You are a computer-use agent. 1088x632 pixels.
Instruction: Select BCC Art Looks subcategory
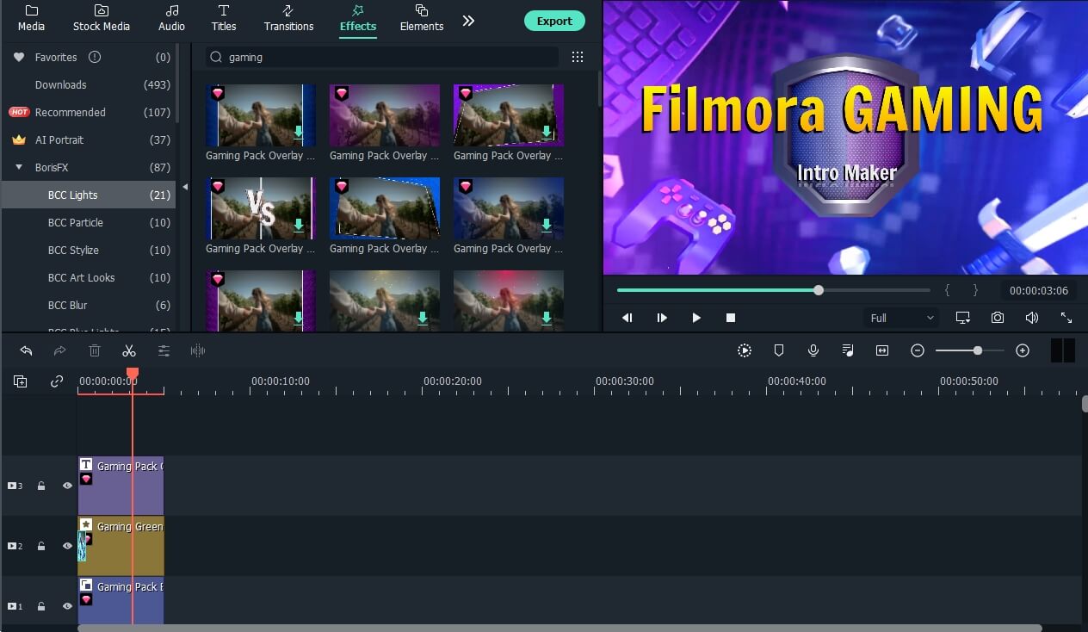89,277
